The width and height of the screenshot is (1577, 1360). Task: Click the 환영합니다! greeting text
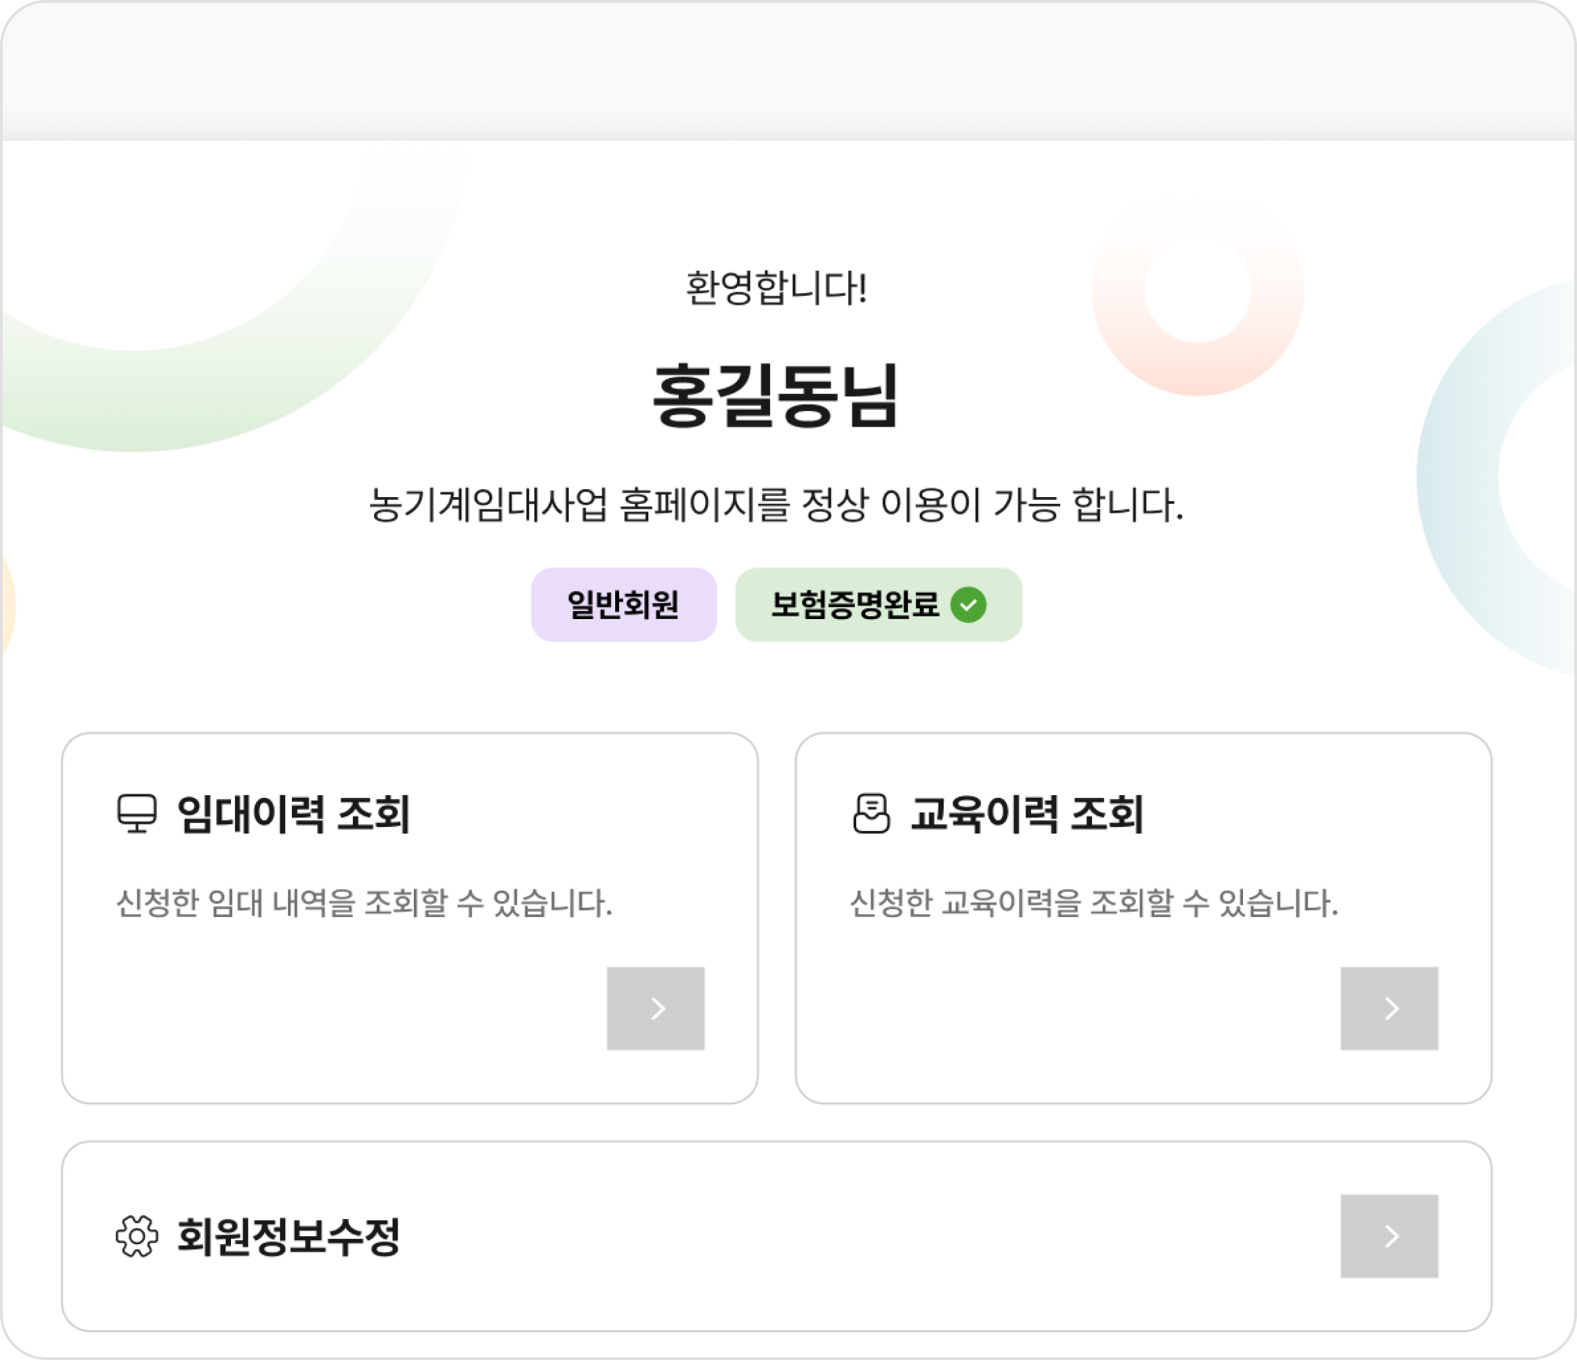pos(776,288)
